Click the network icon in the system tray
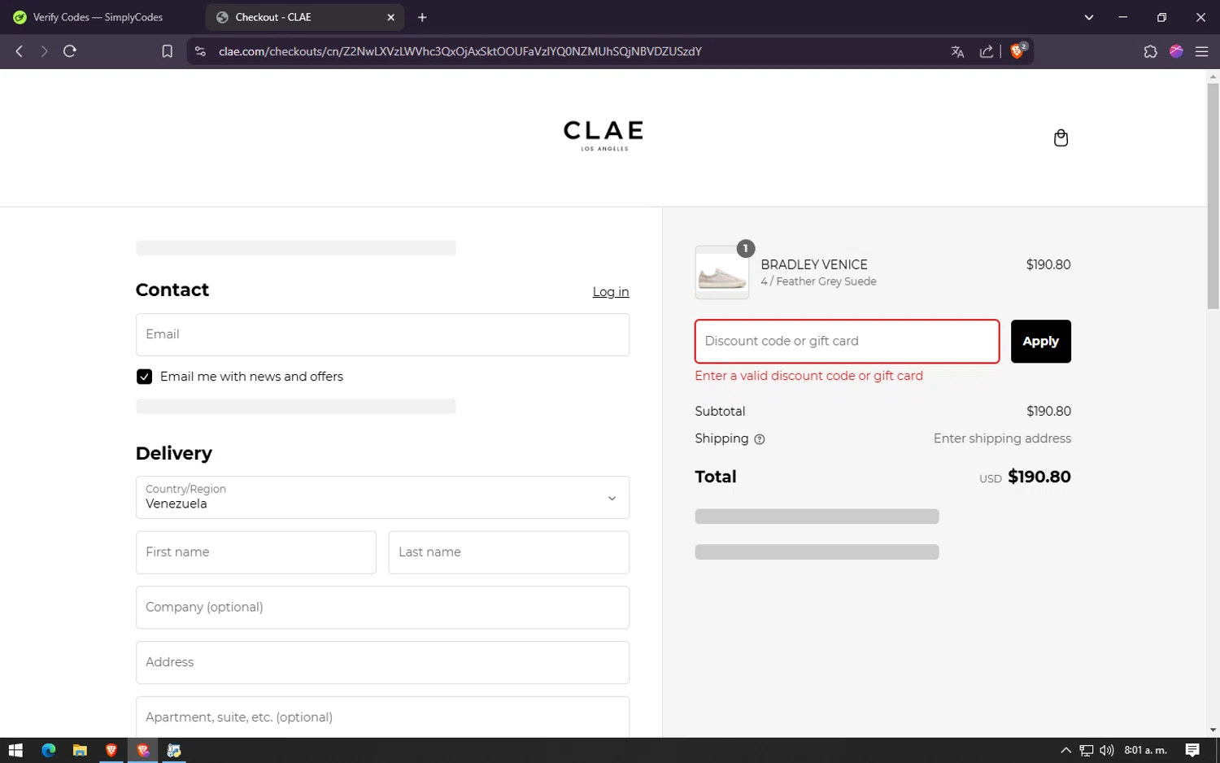This screenshot has width=1220, height=763. click(x=1087, y=750)
